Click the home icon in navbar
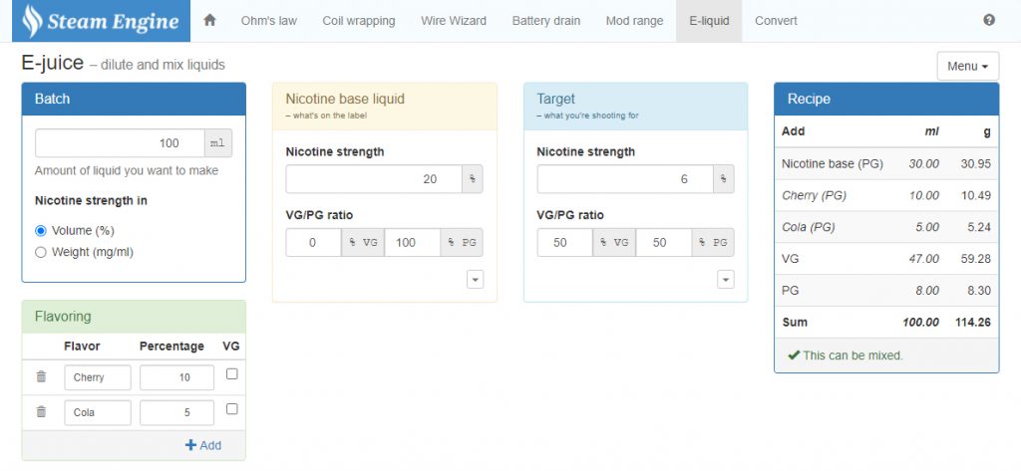 tap(209, 21)
